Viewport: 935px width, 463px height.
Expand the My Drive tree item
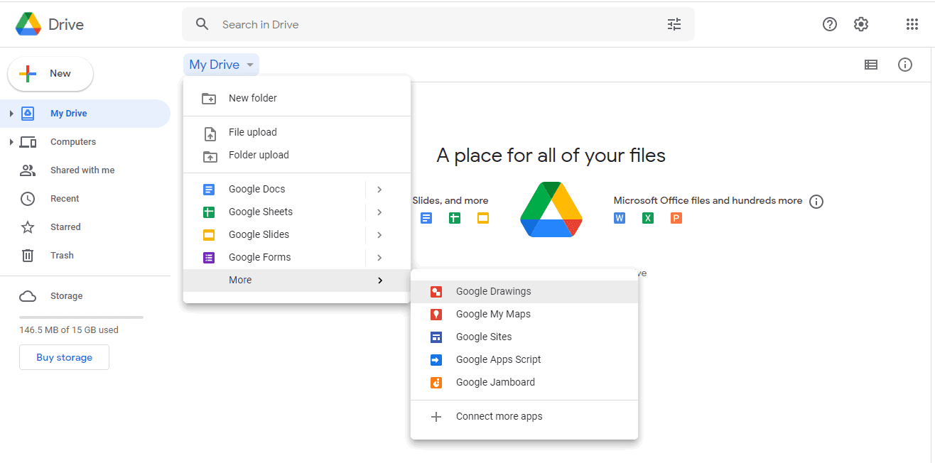click(12, 113)
